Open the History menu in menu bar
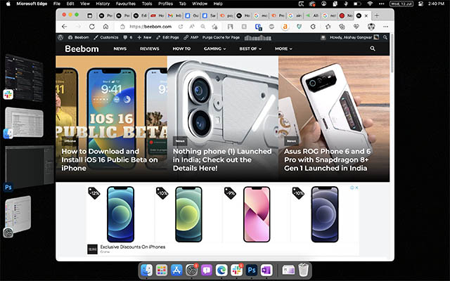This screenshot has width=450, height=281. click(x=103, y=4)
